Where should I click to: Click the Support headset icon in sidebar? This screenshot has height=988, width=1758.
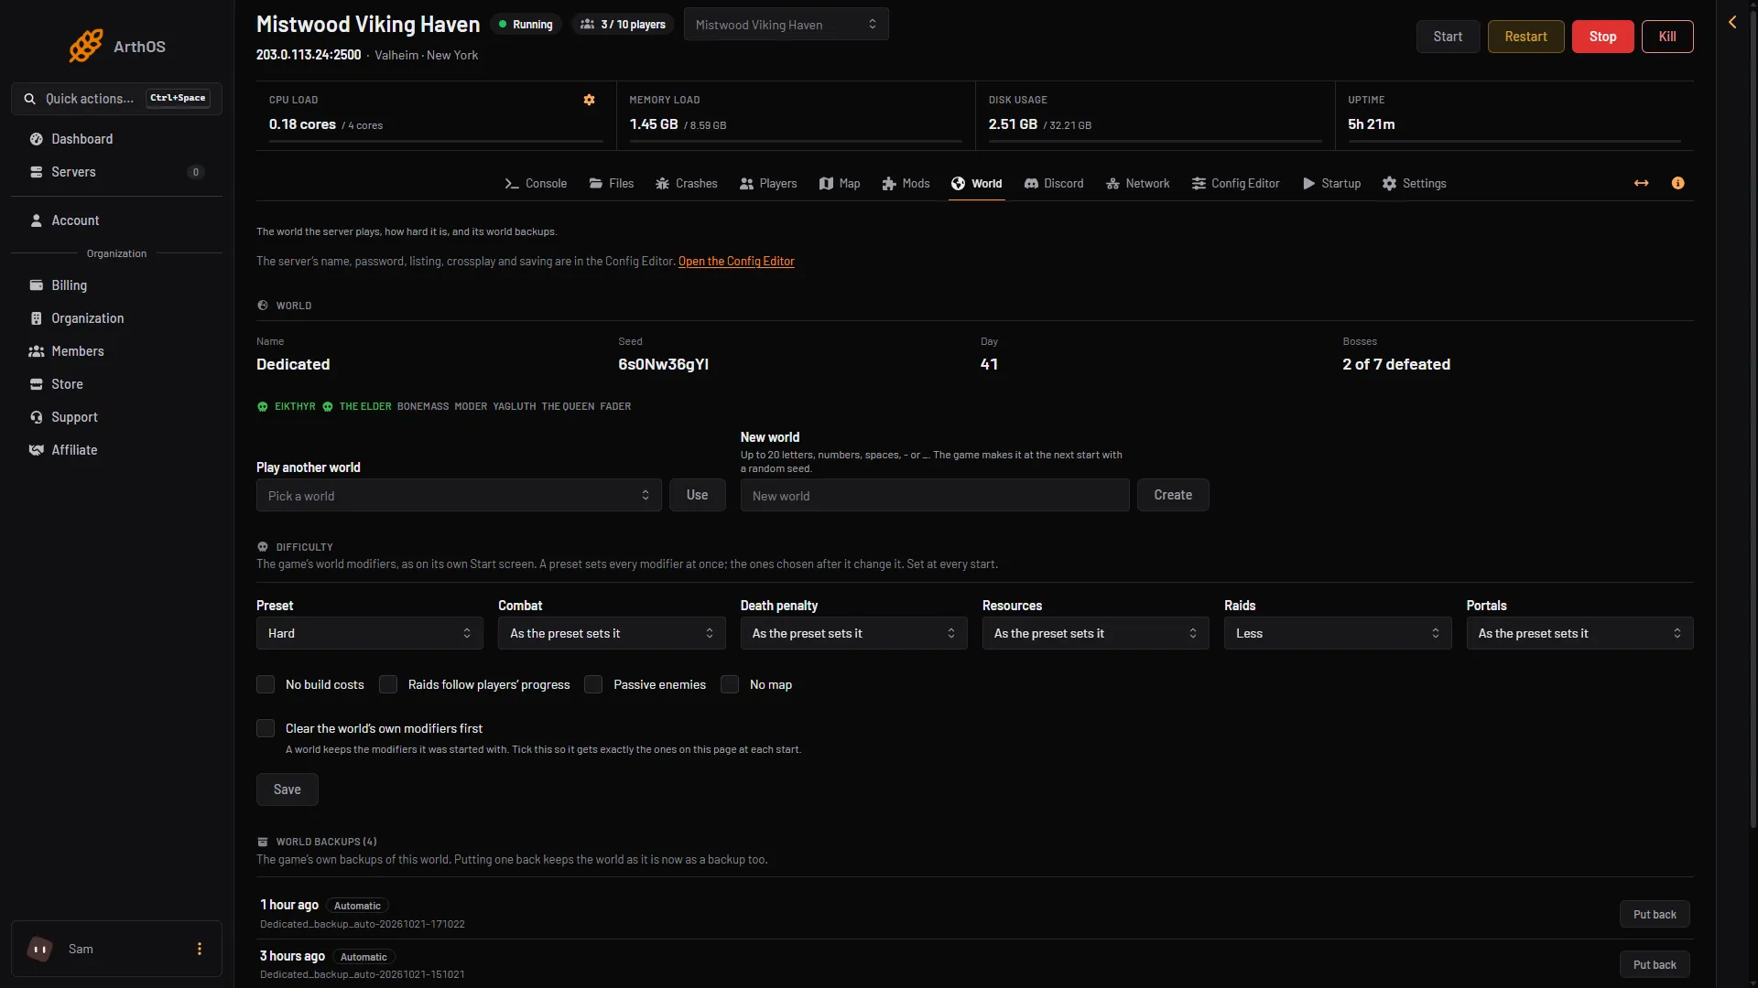pyautogui.click(x=37, y=417)
